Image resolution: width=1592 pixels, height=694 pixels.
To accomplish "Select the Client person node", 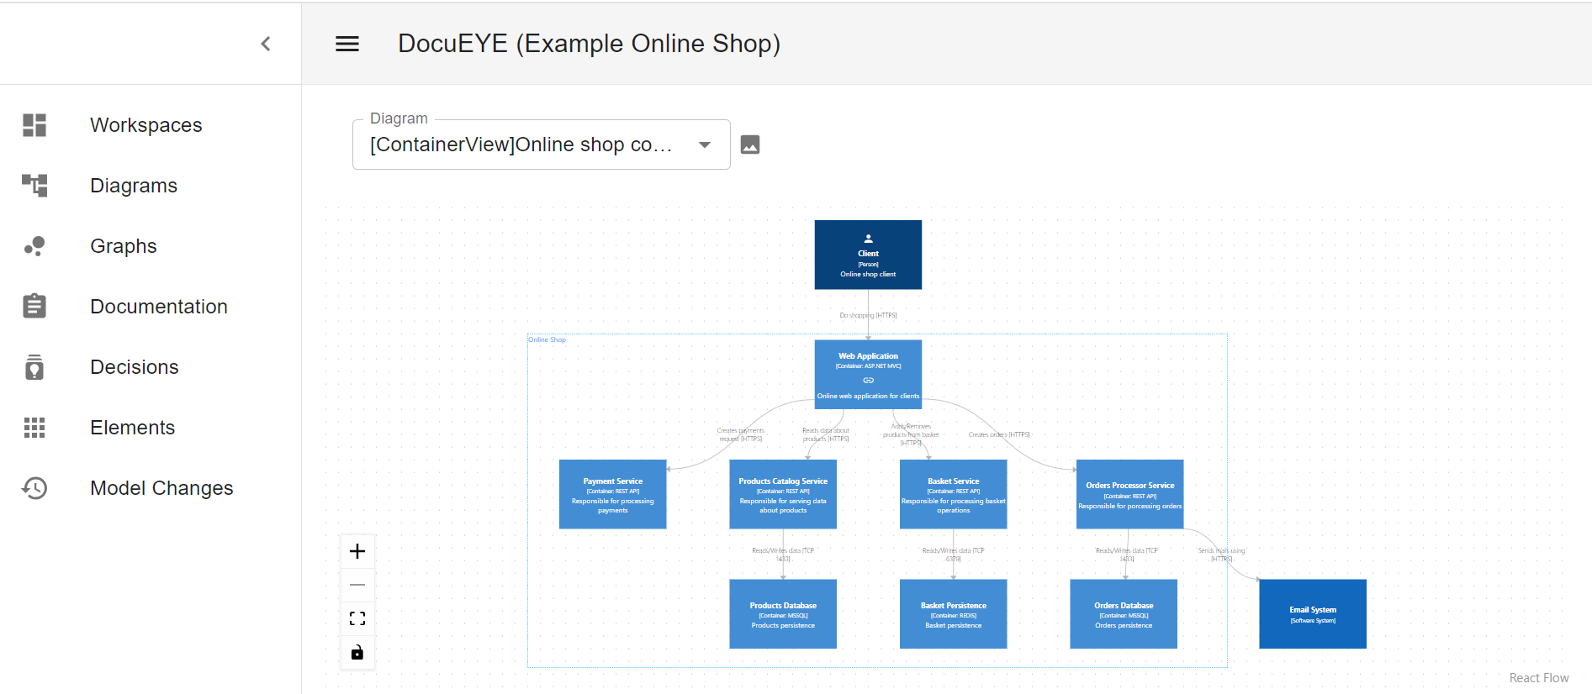I will (868, 255).
